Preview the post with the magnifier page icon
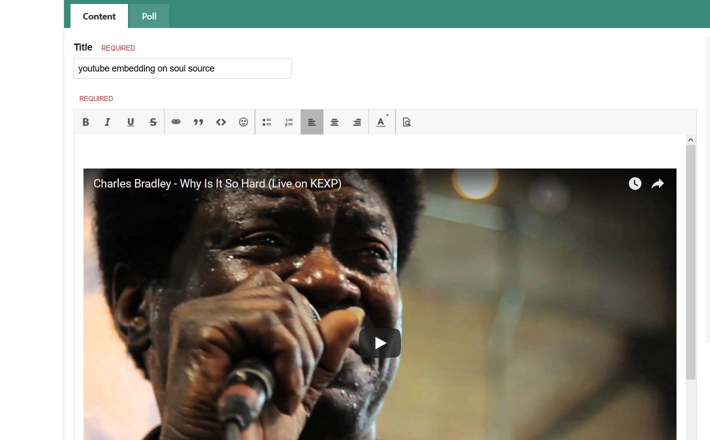This screenshot has width=710, height=440. coord(407,122)
